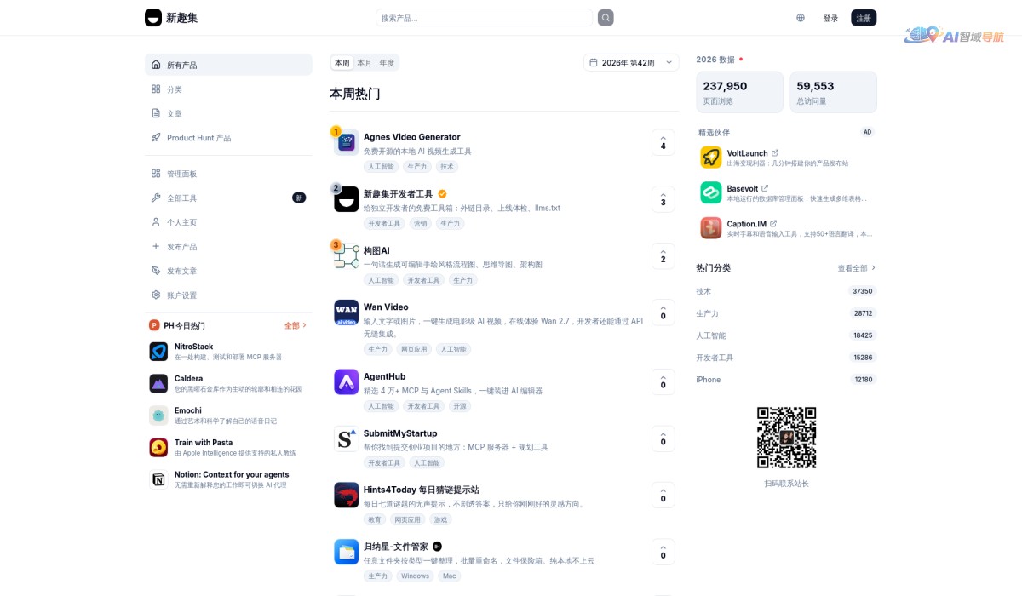Open 全部 link in PH 今日热门
Screen dimensions: 1022x596
point(295,325)
